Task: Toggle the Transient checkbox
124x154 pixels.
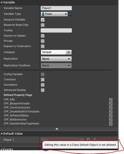Action: point(43,80)
